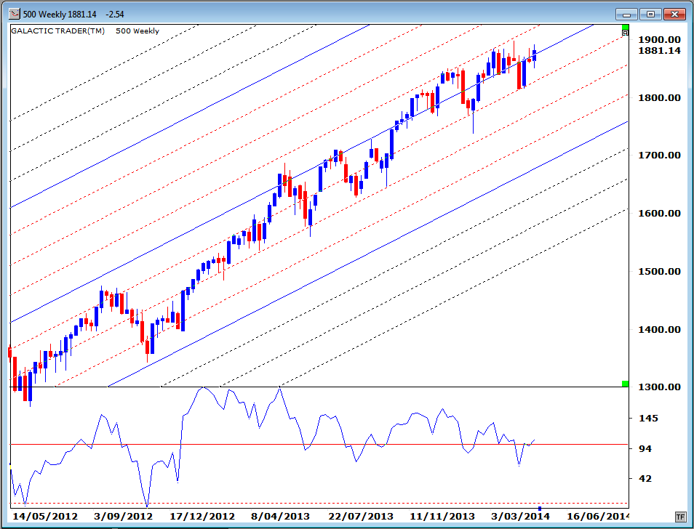Click the 1600.00 price axis label
The height and width of the screenshot is (529, 694).
coord(660,214)
